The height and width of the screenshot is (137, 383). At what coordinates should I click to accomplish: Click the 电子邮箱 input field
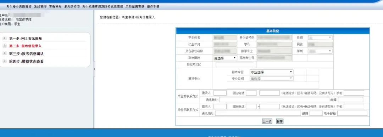(352, 113)
